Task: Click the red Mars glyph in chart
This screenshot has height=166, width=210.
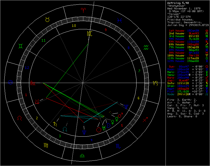Action: (x=120, y=115)
